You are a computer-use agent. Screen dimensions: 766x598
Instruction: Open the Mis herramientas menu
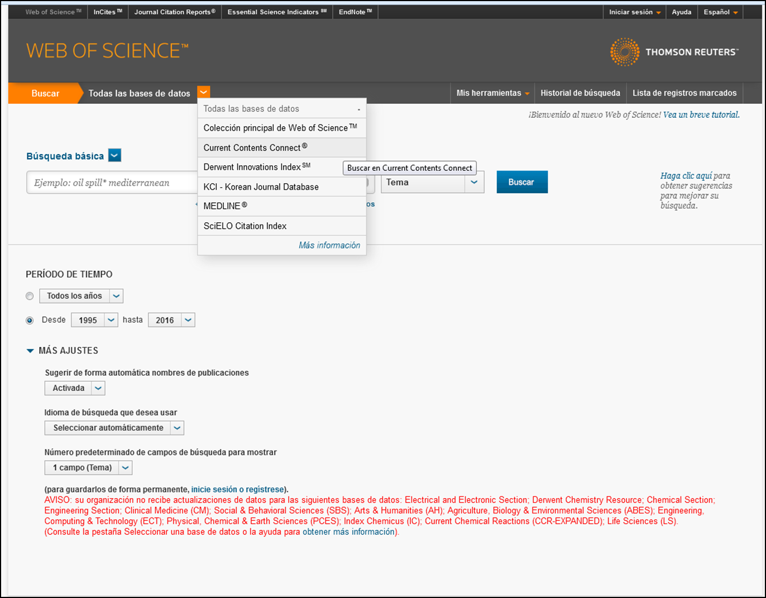click(x=492, y=93)
